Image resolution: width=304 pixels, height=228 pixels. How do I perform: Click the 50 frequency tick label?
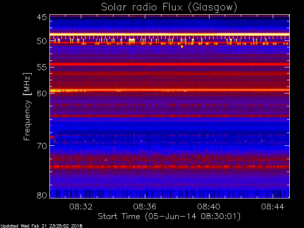[42, 41]
